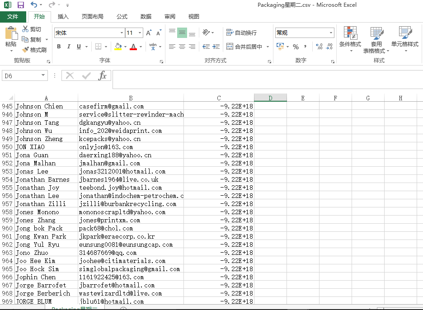423x310 pixels.
Task: Open the font name dropdown showing 宋体
Action: tap(122, 33)
